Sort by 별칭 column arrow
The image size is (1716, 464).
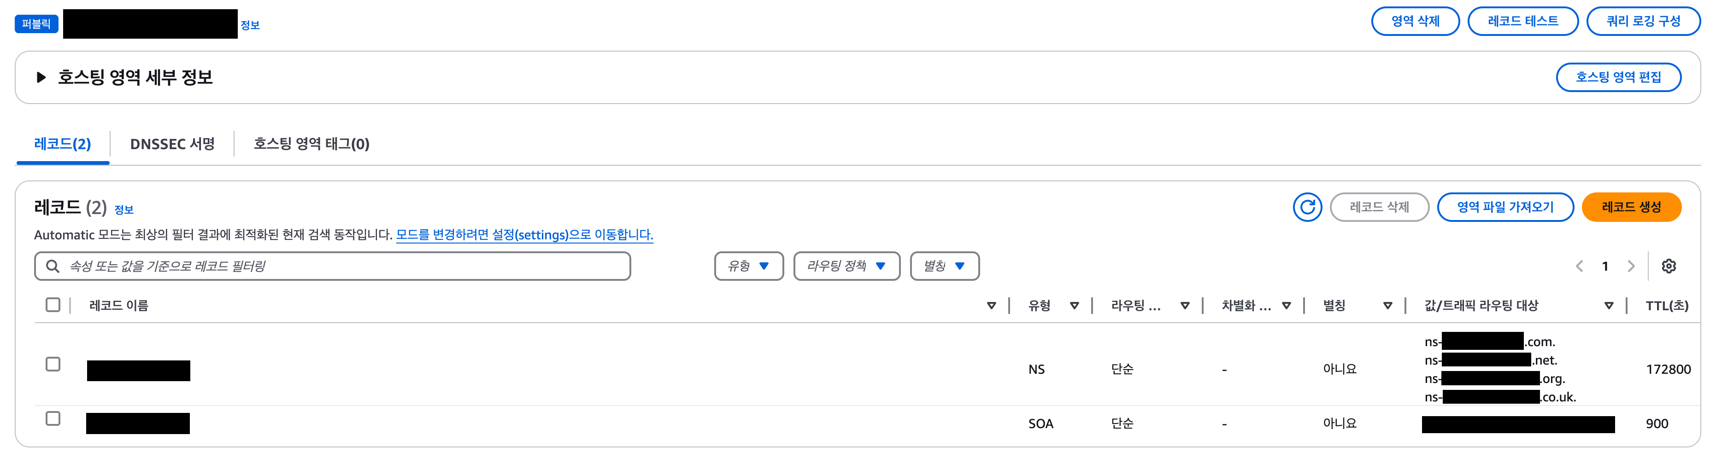click(x=1387, y=306)
